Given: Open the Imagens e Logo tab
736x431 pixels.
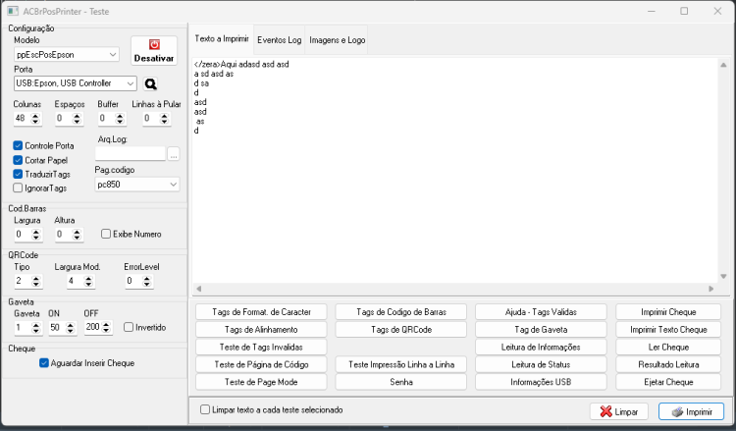Looking at the screenshot, I should [x=337, y=40].
